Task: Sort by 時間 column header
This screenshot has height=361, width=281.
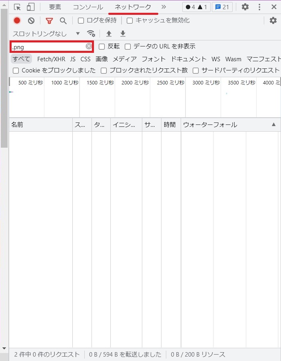Action: pyautogui.click(x=171, y=125)
